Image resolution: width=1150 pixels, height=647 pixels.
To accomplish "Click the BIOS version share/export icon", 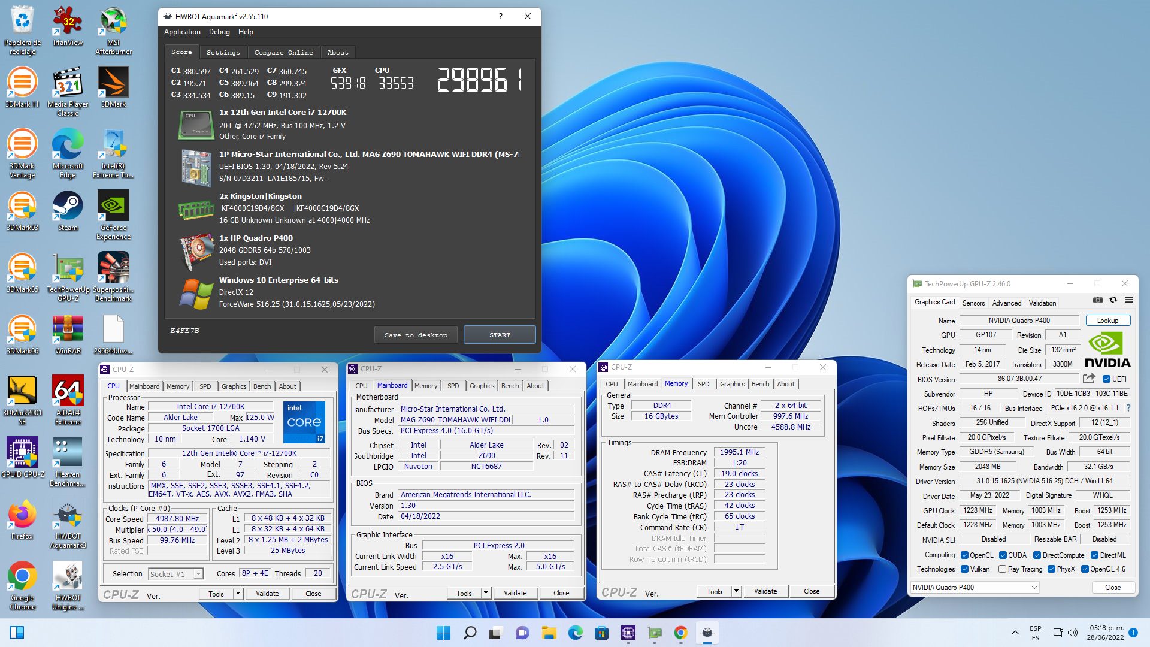I will tap(1089, 379).
